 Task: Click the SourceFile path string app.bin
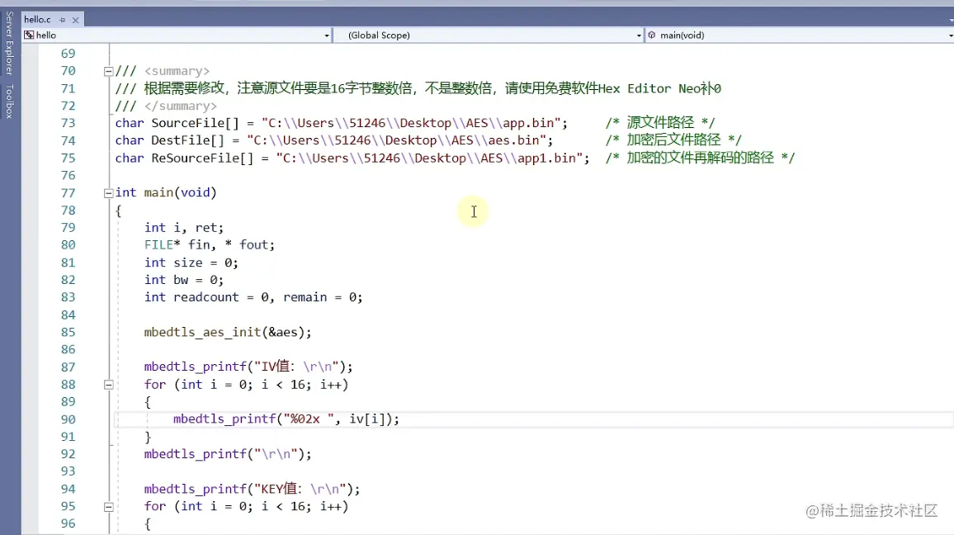(x=411, y=123)
